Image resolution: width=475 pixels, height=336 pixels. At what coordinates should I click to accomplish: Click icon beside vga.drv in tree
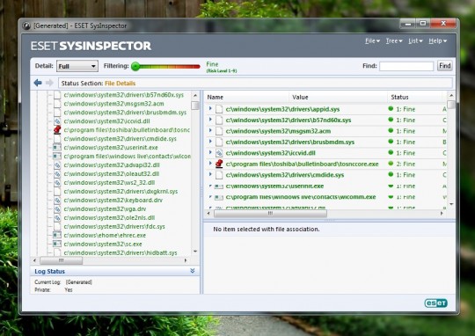(57, 209)
